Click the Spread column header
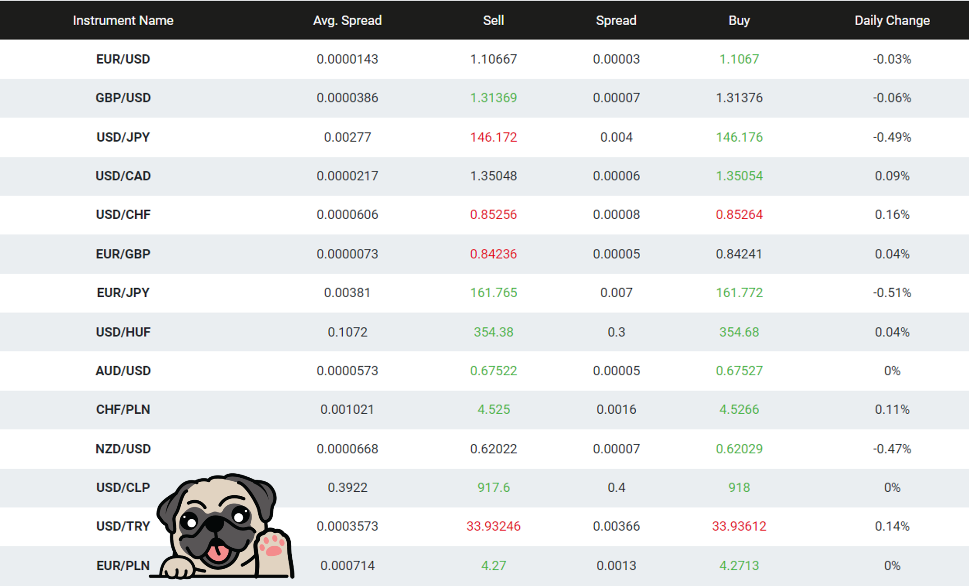The width and height of the screenshot is (969, 586). [616, 20]
